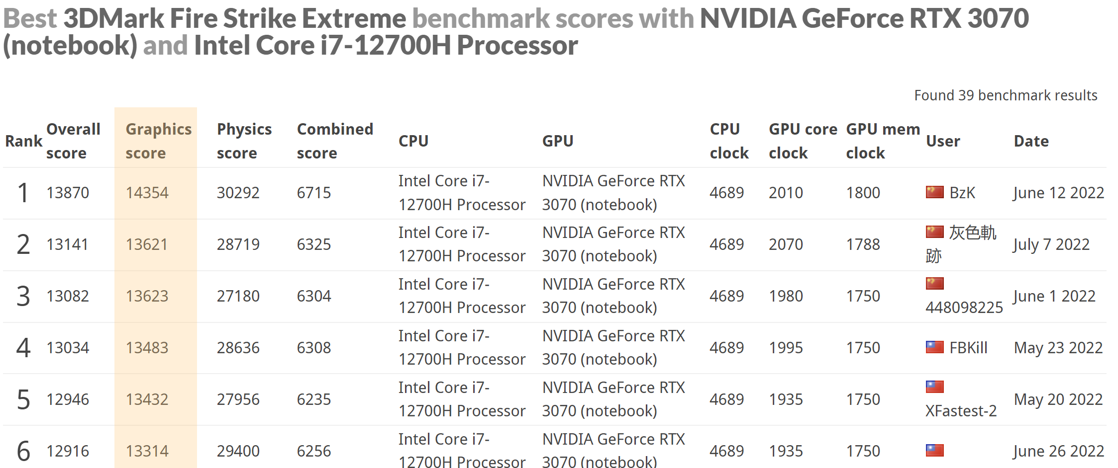The height and width of the screenshot is (468, 1118).
Task: Click the flag above user 448098225
Action: 934,284
